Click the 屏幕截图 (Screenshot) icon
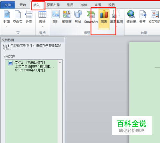Image resolution: width=160 pixels, height=143 pixels. pos(116,14)
